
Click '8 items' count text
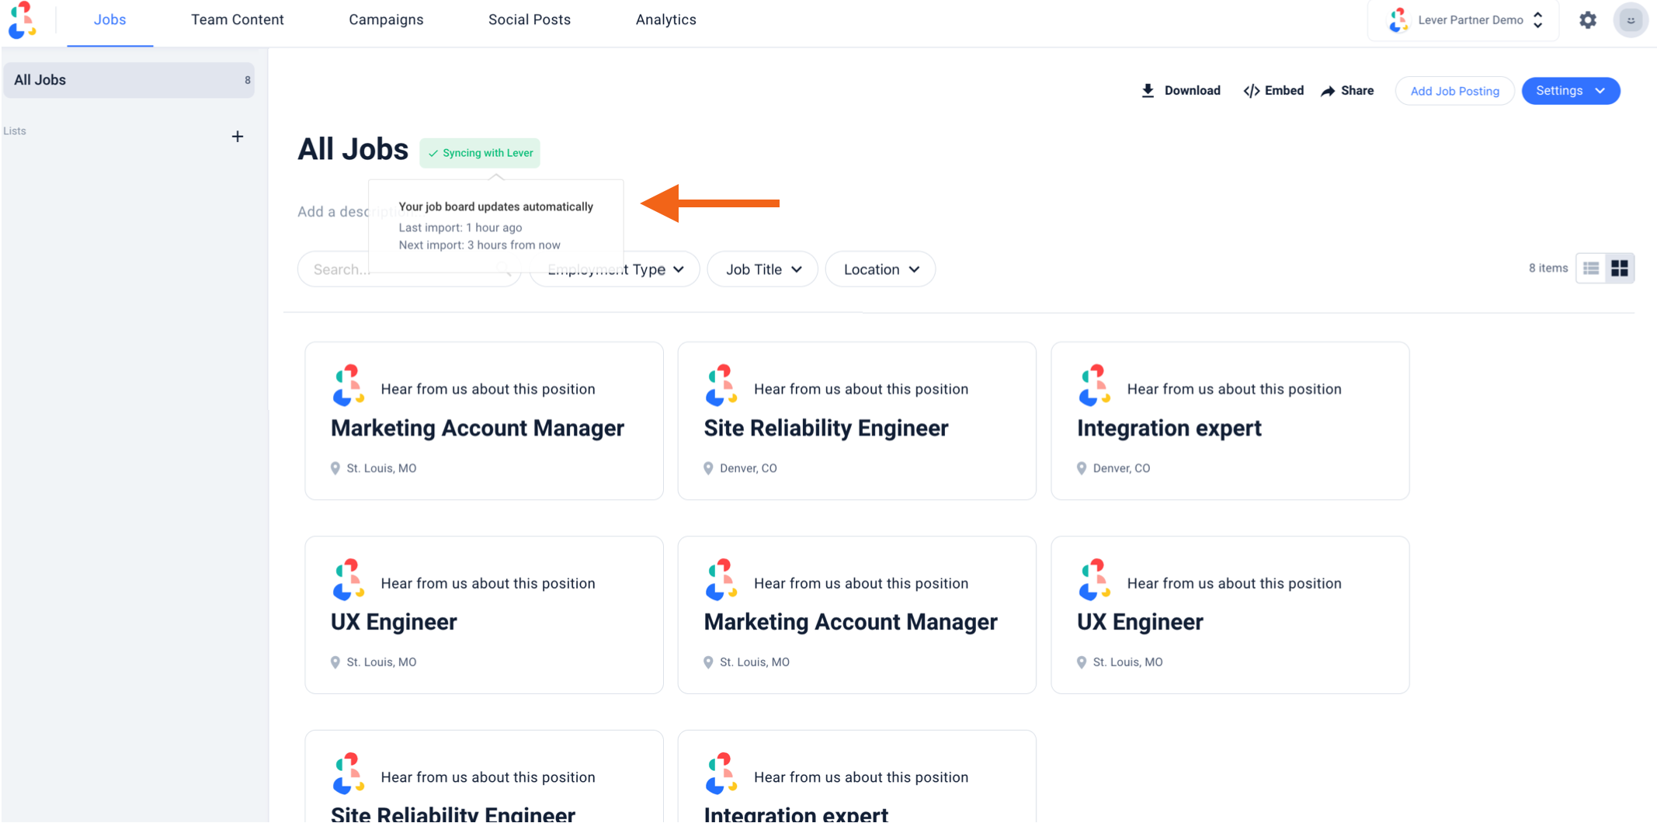1548,268
